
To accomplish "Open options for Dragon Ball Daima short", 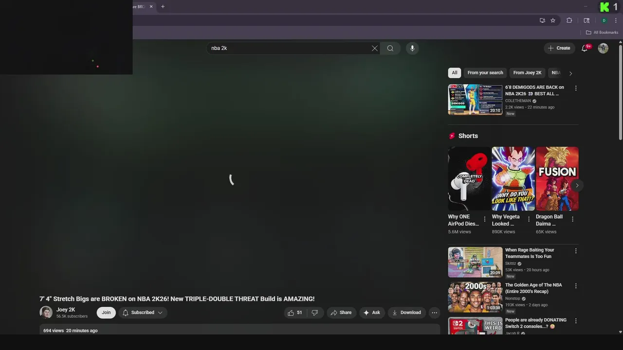I will pos(572,219).
